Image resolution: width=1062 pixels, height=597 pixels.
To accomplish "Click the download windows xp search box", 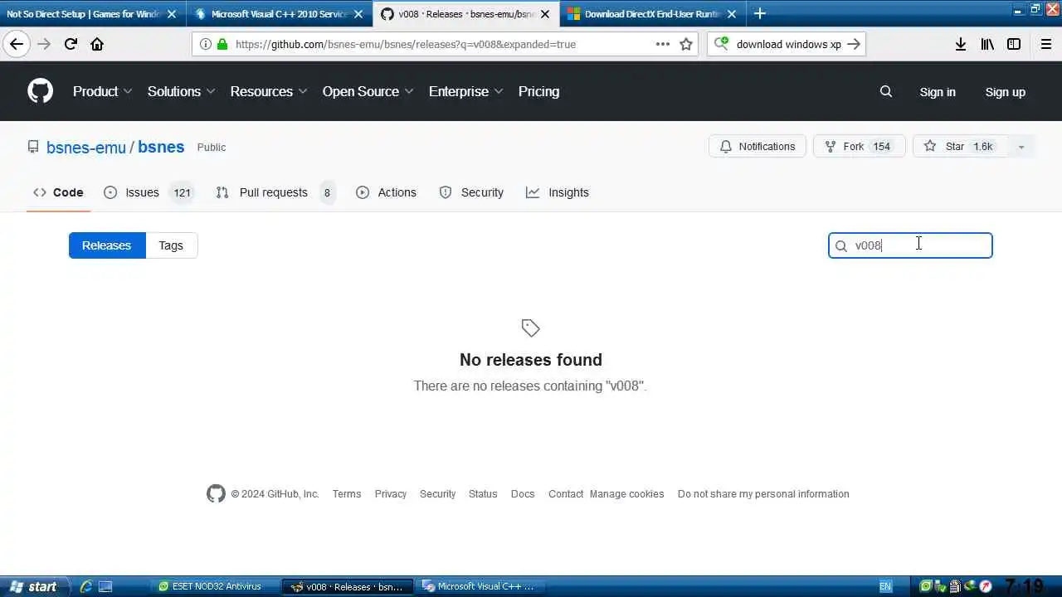I will (x=787, y=44).
